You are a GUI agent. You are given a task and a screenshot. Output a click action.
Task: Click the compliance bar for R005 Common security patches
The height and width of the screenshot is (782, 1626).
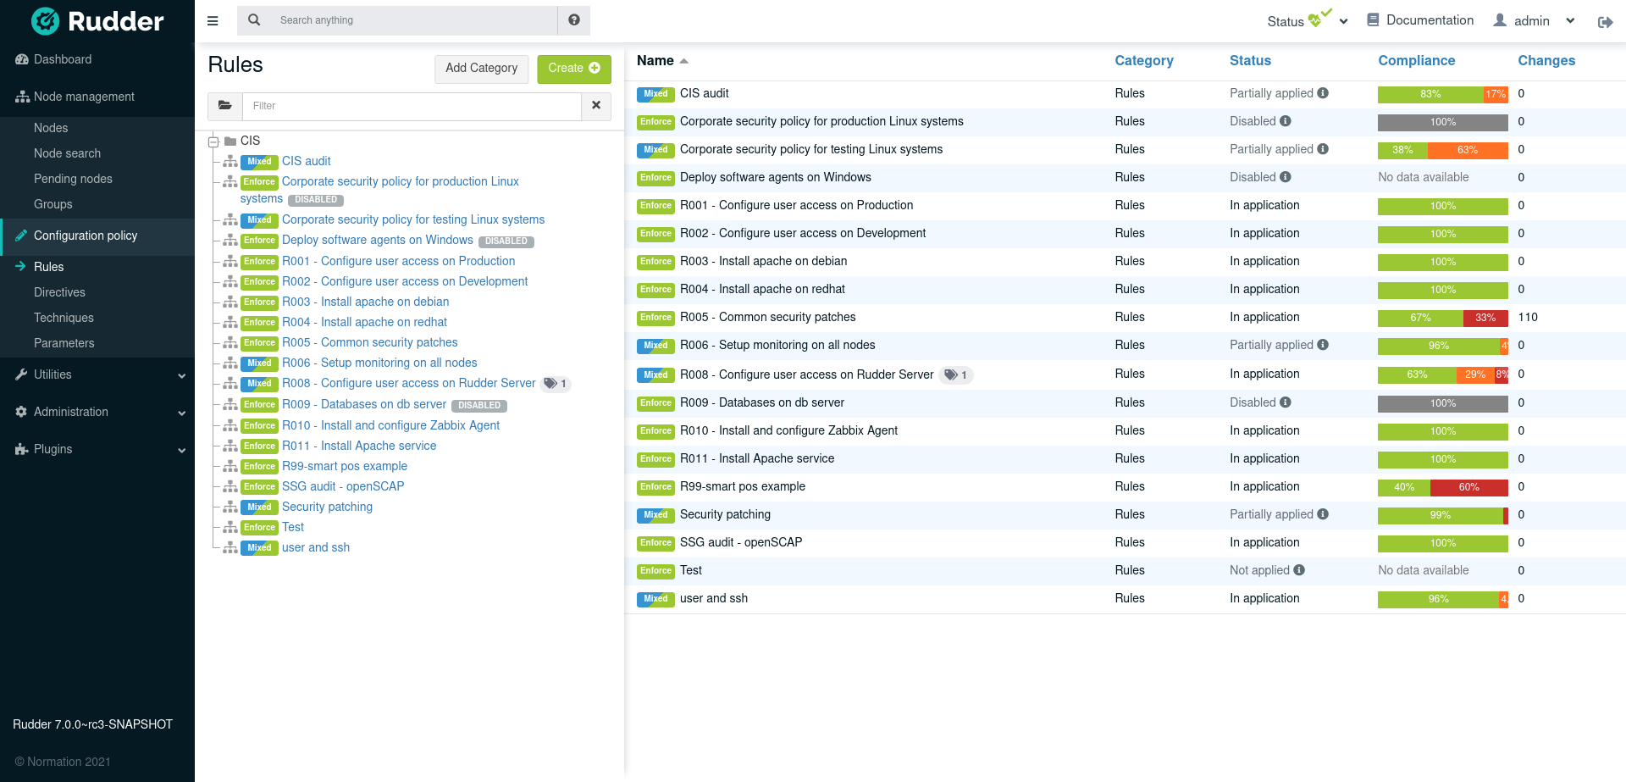tap(1442, 318)
